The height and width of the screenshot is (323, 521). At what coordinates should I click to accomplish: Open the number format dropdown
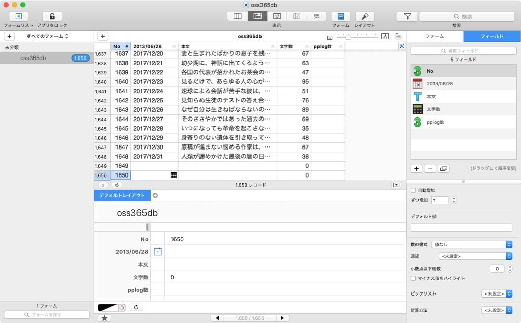[x=472, y=244]
